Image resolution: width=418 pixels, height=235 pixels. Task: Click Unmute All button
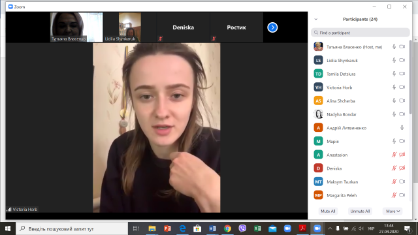360,211
